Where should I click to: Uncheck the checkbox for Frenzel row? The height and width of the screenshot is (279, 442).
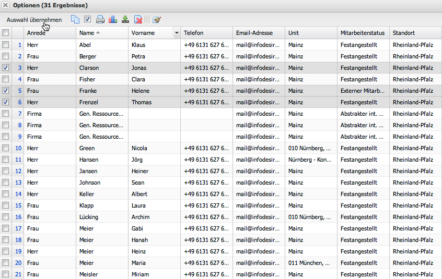click(6, 102)
